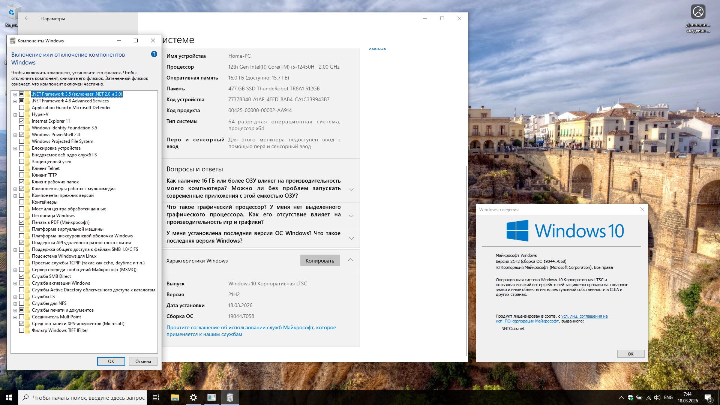Click the volume speaker tray icon
This screenshot has width=720, height=405.
tap(657, 397)
